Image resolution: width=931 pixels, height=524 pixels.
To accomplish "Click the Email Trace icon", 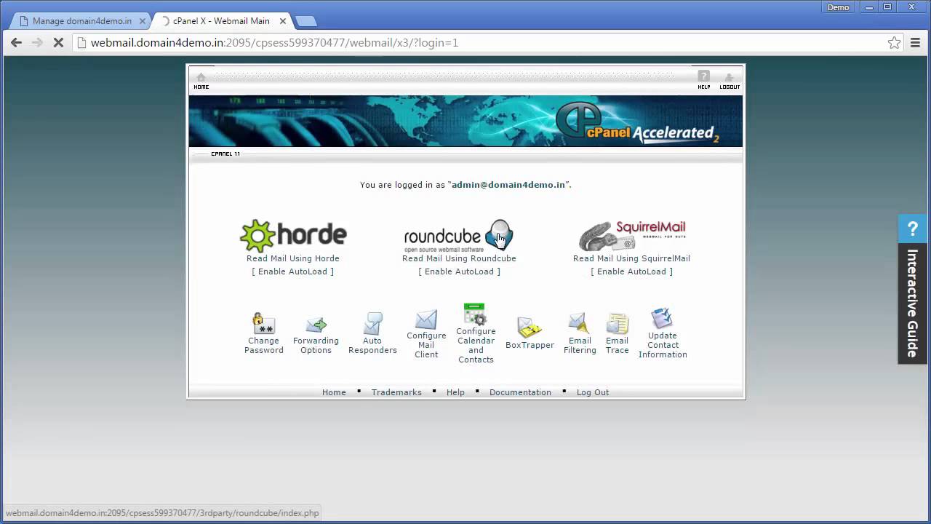I will point(618,323).
